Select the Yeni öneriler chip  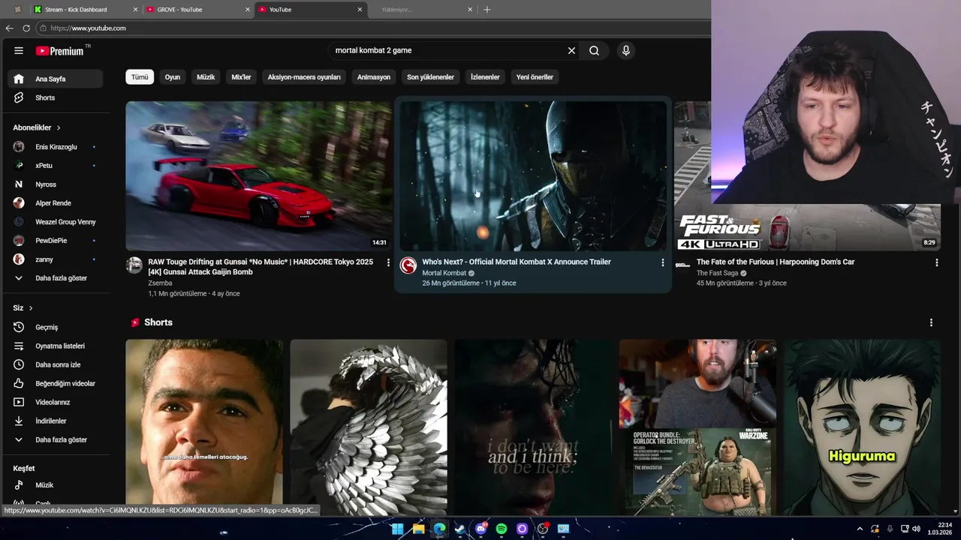tap(535, 77)
